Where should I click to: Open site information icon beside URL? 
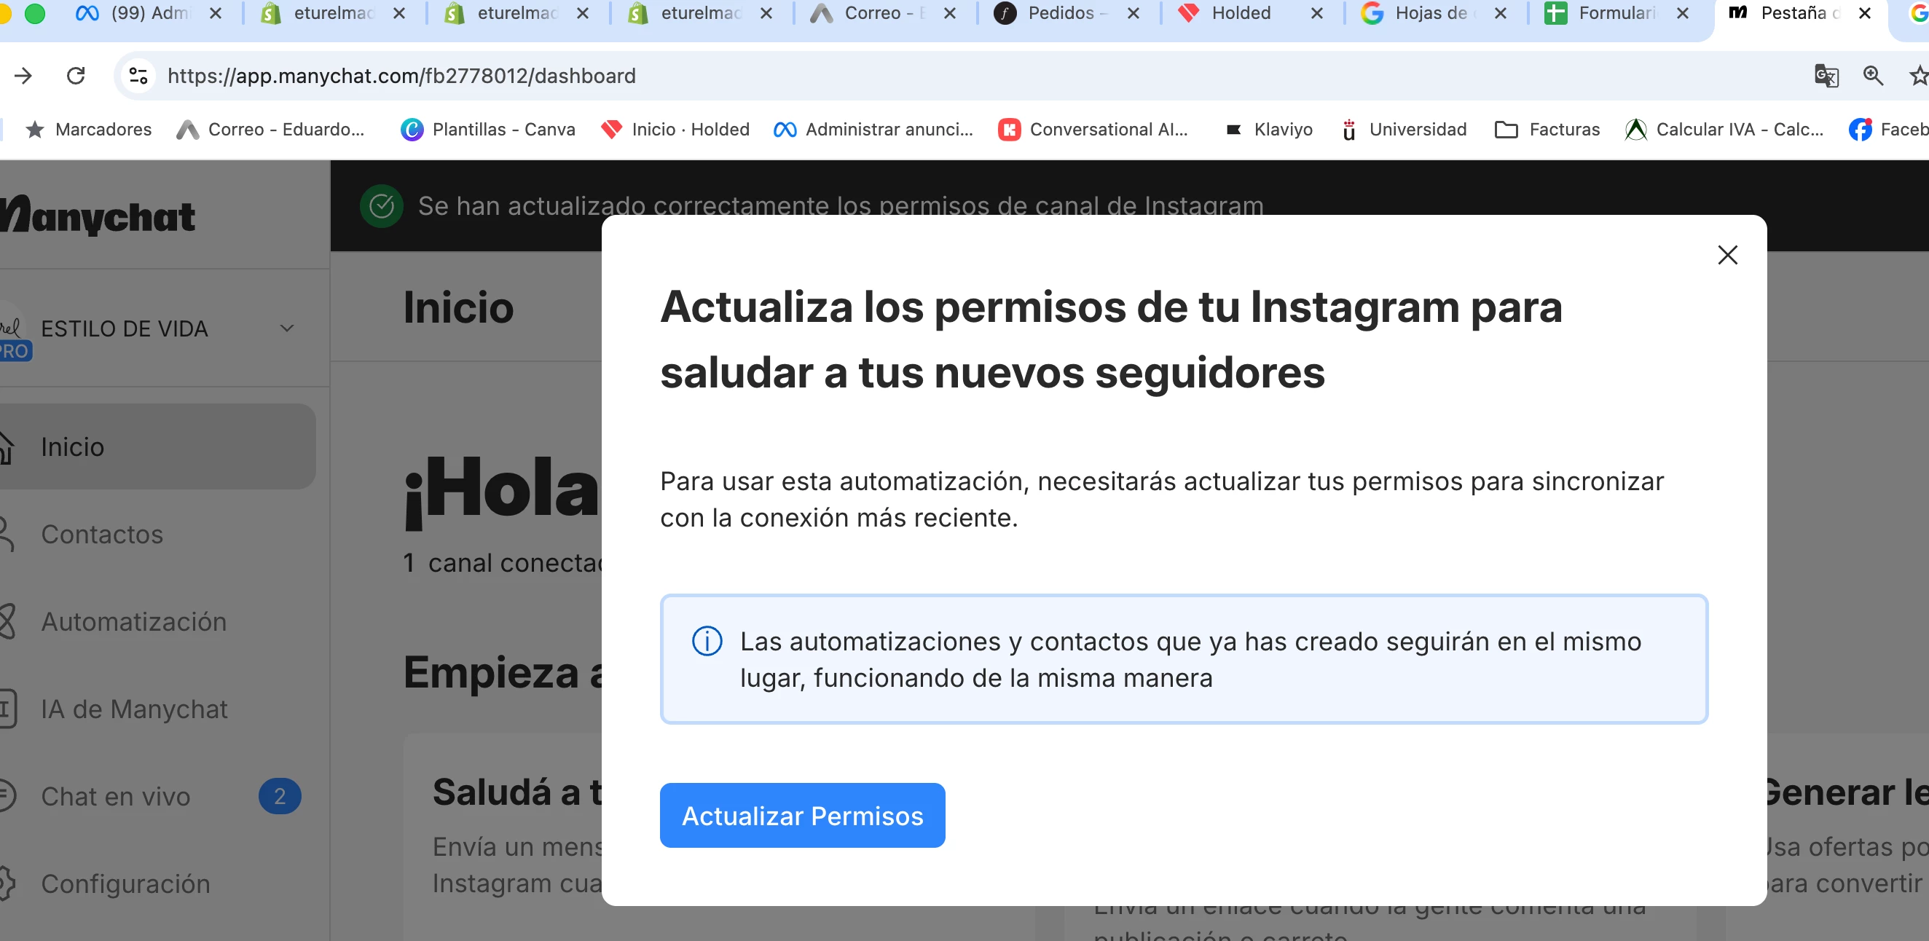click(138, 76)
